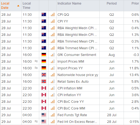Click importance bars icon on CPI YY row

tap(53, 21)
